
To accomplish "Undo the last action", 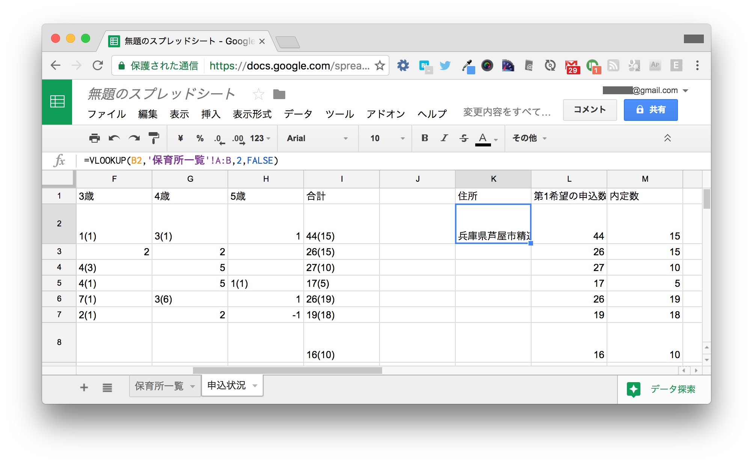I will 114,138.
